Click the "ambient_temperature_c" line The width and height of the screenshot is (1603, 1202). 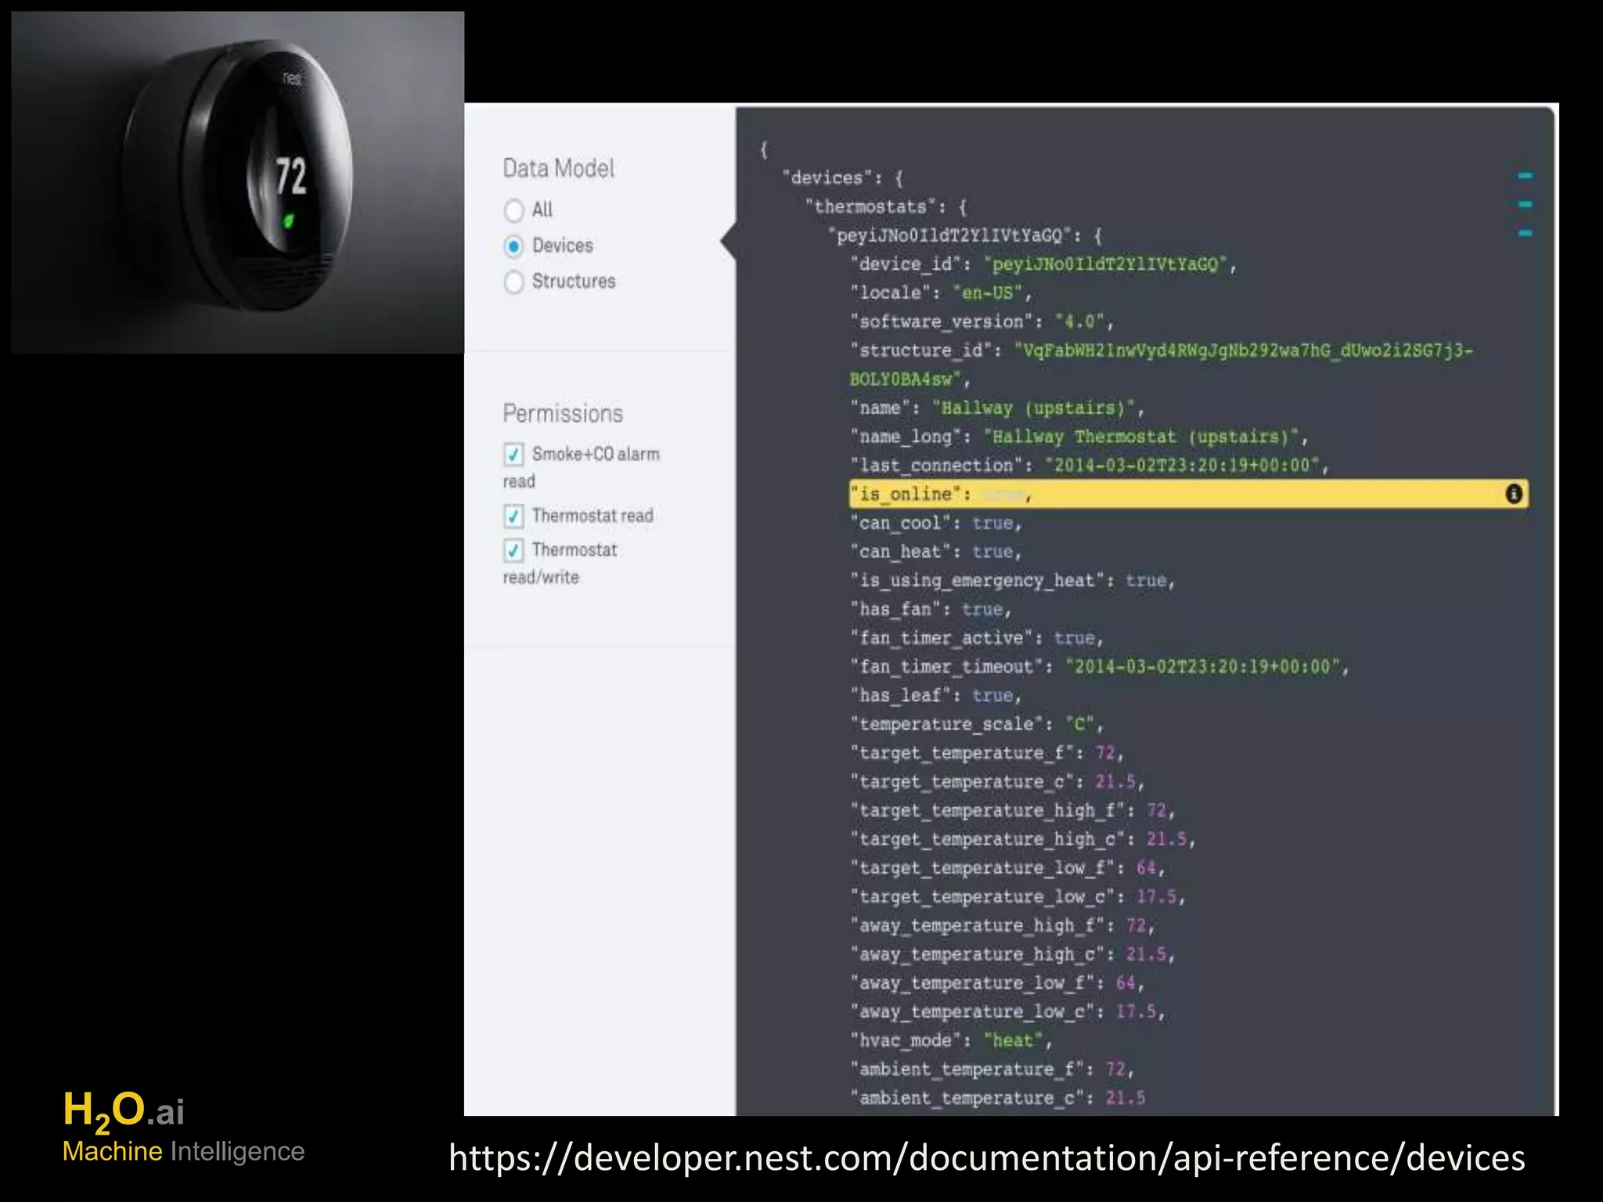pos(998,1099)
